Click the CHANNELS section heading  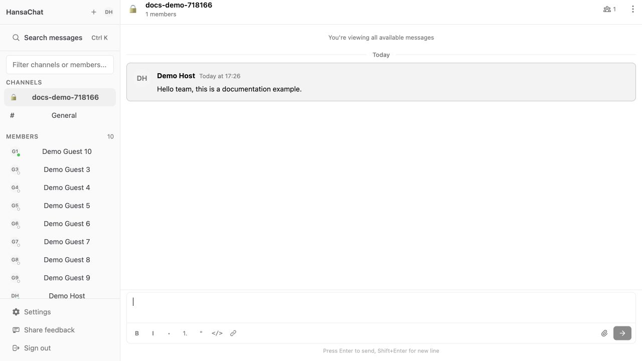pos(24,82)
